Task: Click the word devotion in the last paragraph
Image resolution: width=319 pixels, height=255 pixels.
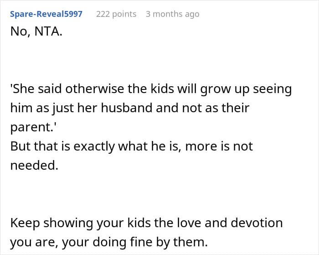Action: tap(257, 223)
